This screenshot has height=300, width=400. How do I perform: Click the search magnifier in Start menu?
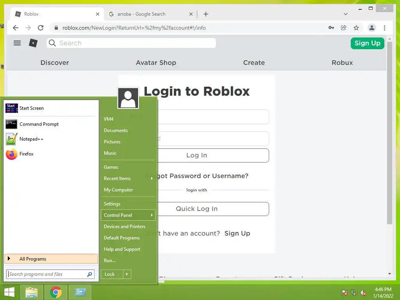click(89, 274)
